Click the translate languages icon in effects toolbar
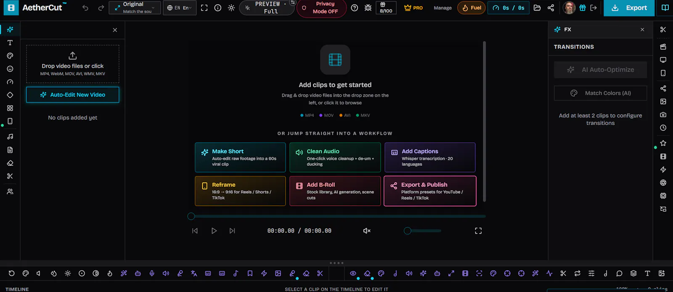 [x=194, y=273]
